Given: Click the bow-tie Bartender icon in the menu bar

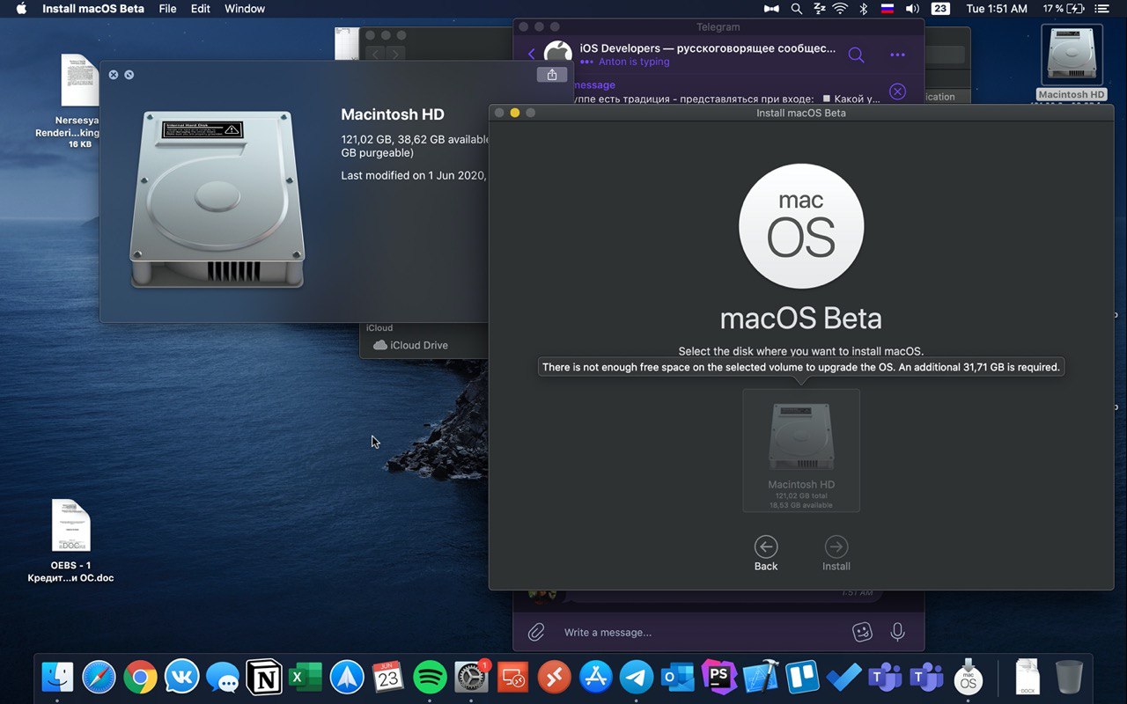Looking at the screenshot, I should pos(772,8).
